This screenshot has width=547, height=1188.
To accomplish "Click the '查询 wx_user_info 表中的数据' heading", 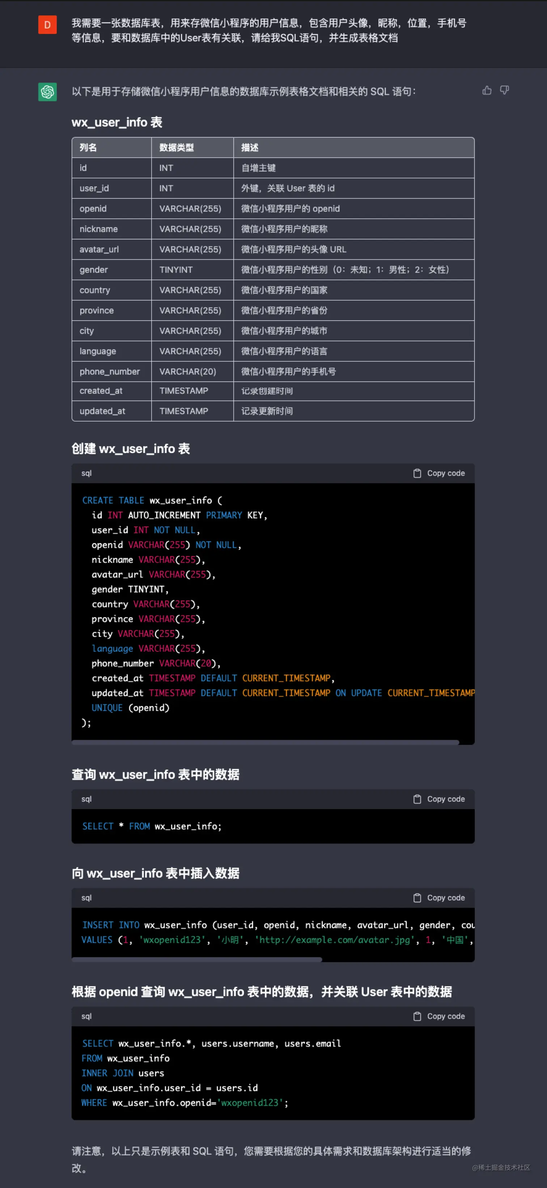I will point(155,774).
